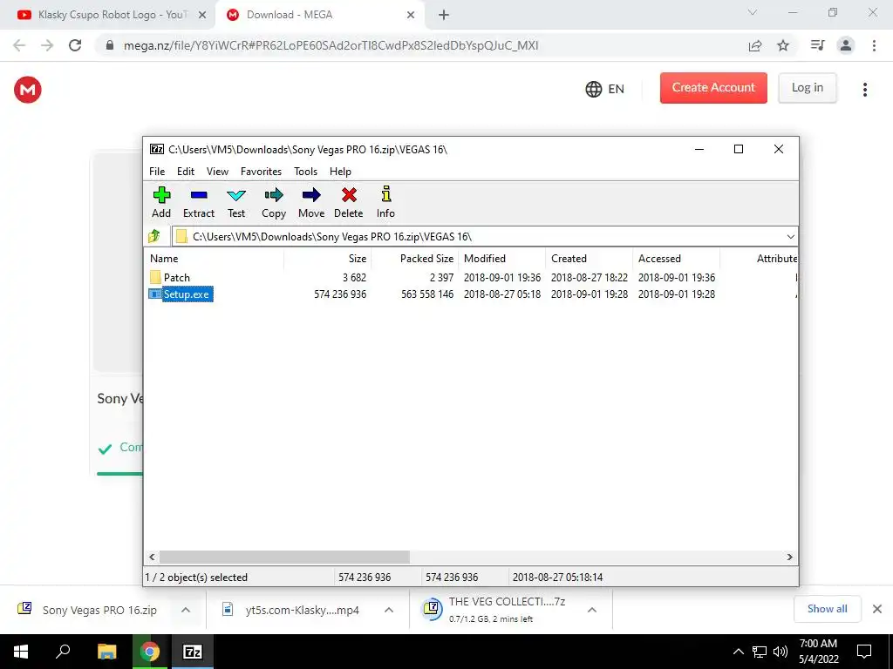
Task: Open Chrome three-dot settings menu
Action: [x=874, y=45]
